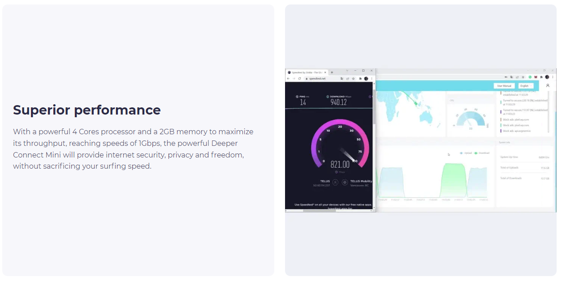Reload the speedtest.net page
Image resolution: width=562 pixels, height=285 pixels.
pos(299,78)
